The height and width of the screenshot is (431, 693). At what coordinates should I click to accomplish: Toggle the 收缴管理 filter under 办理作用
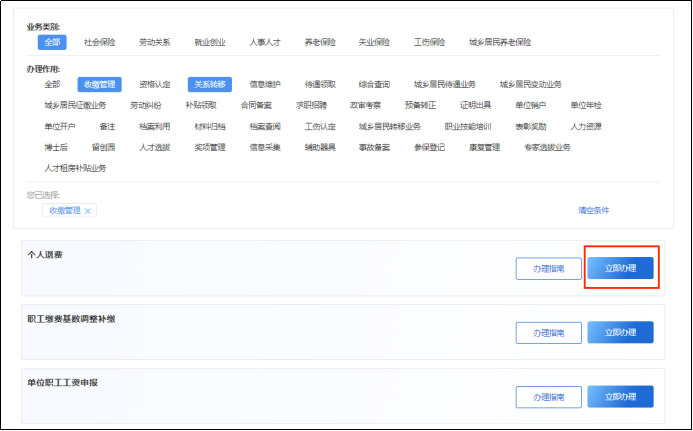tap(99, 85)
